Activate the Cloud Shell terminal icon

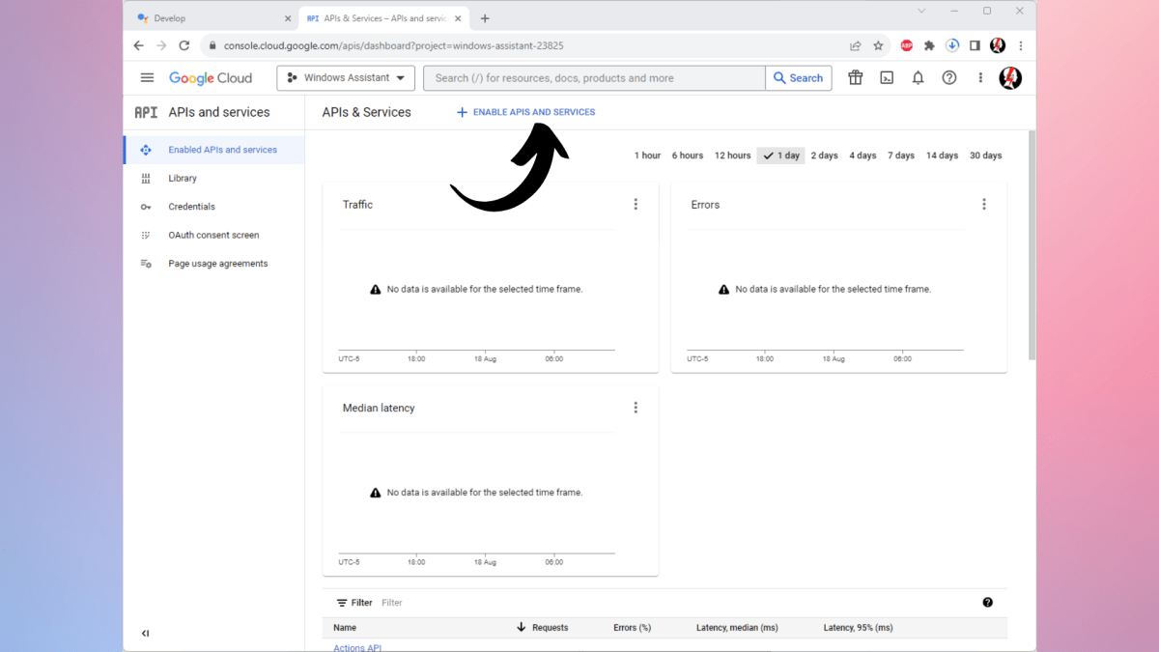[887, 78]
